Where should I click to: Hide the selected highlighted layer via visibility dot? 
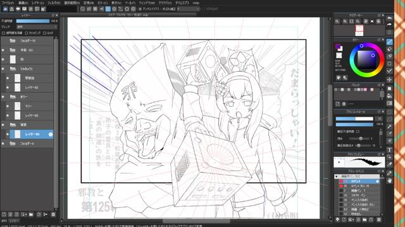8,134
